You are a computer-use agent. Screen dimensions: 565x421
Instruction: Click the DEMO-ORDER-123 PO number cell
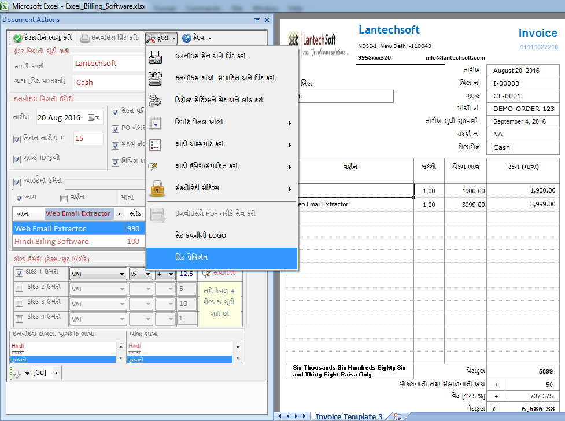pyautogui.click(x=523, y=109)
